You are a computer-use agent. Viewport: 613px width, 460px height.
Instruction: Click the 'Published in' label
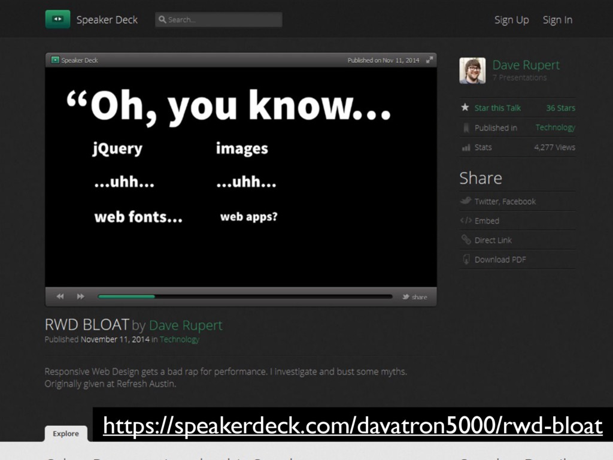496,128
